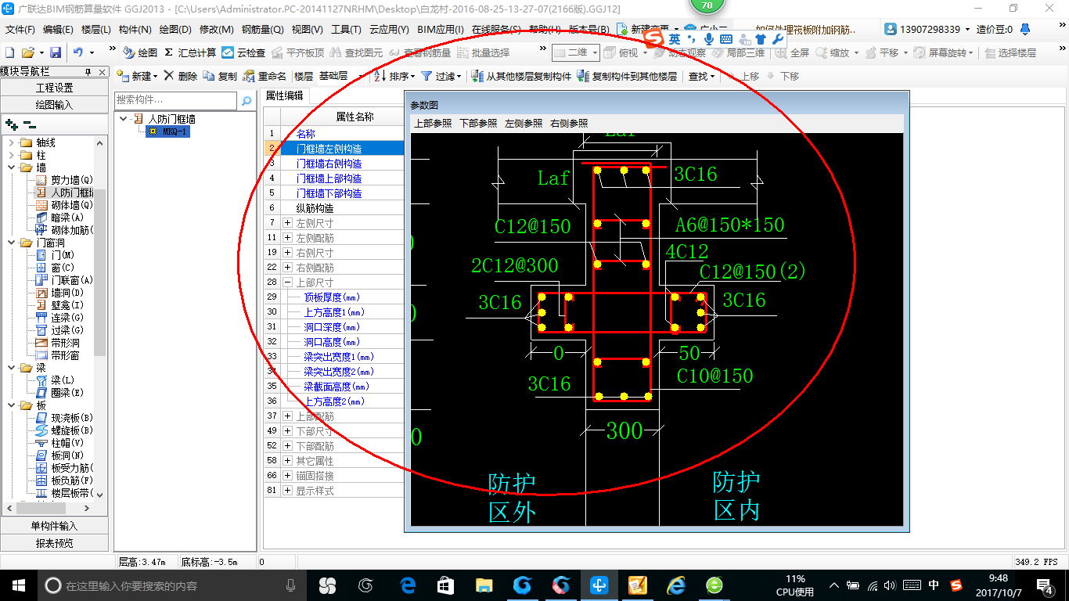The width and height of the screenshot is (1069, 601).
Task: Click into the 搜索构件 search field
Action: coord(175,101)
